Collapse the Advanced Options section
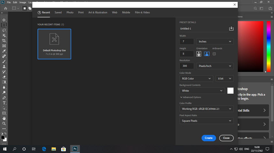This screenshot has width=274, height=153. (191, 97)
